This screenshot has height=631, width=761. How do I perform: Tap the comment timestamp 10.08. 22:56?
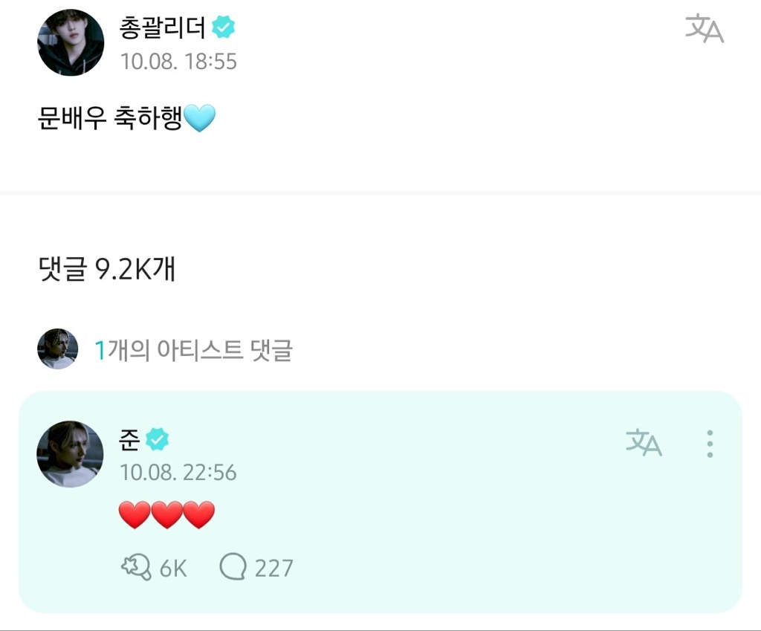tap(178, 472)
